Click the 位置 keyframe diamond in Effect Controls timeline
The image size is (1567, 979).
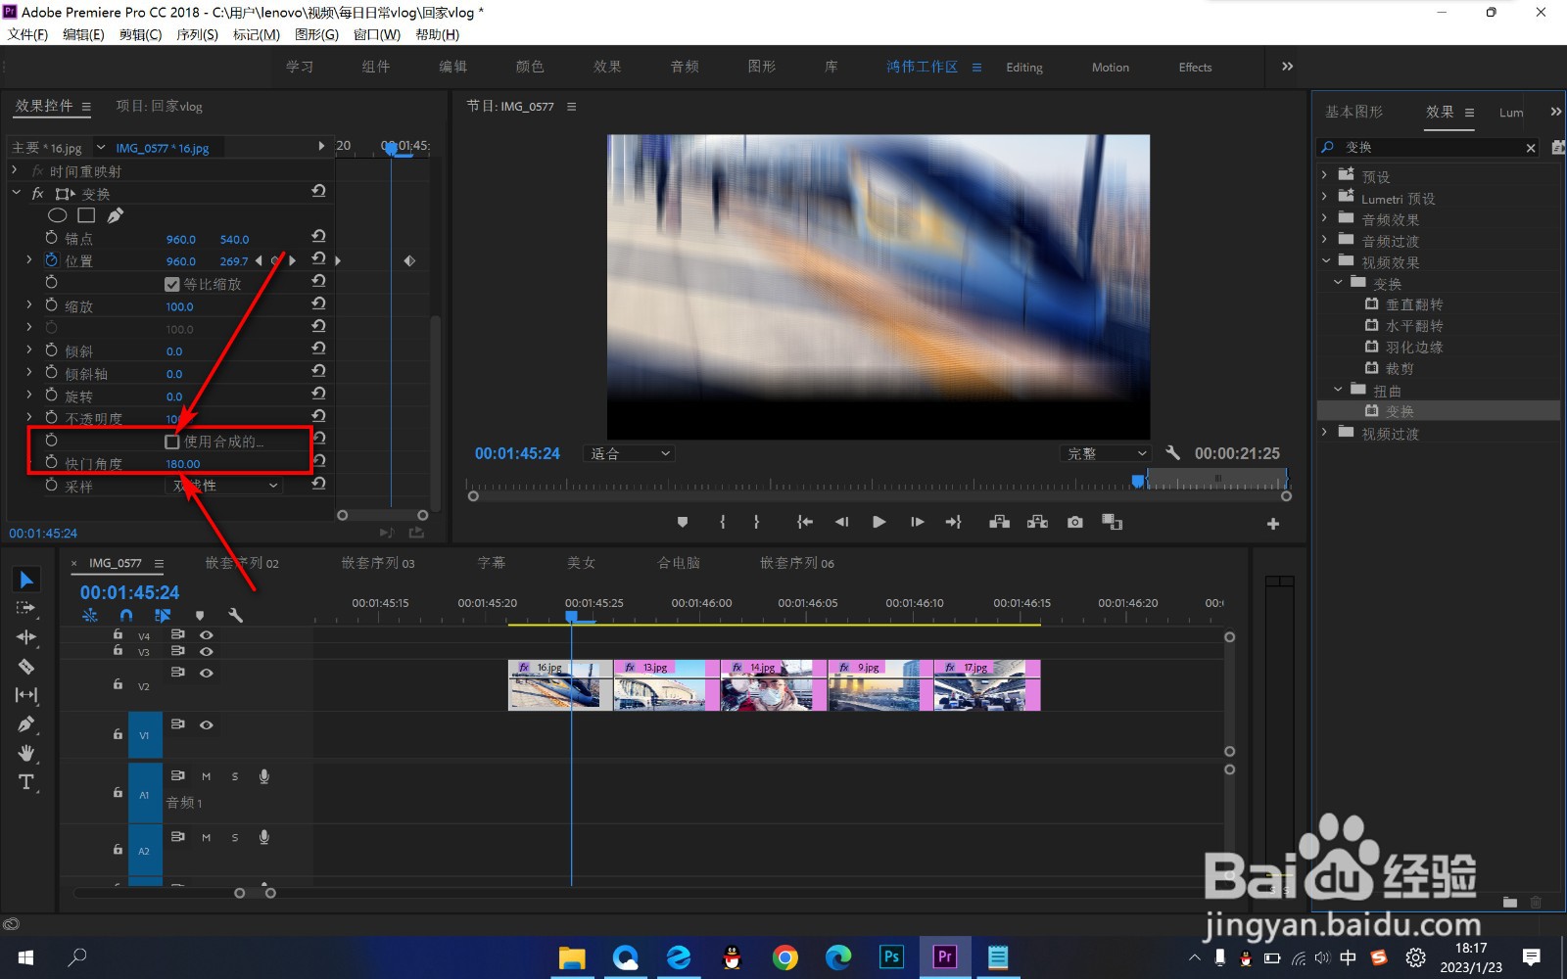[x=409, y=260]
